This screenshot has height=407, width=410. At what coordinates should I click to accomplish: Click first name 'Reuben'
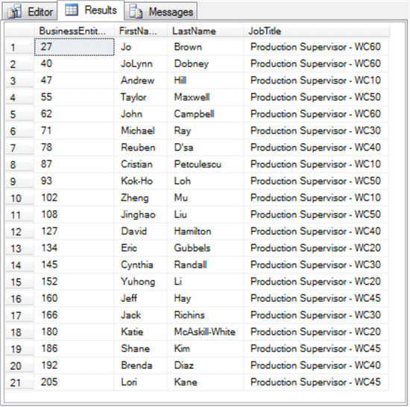click(x=138, y=148)
